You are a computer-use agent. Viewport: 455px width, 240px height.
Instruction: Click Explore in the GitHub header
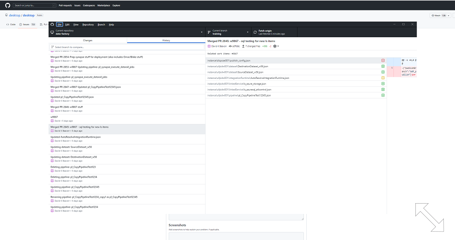point(116,5)
